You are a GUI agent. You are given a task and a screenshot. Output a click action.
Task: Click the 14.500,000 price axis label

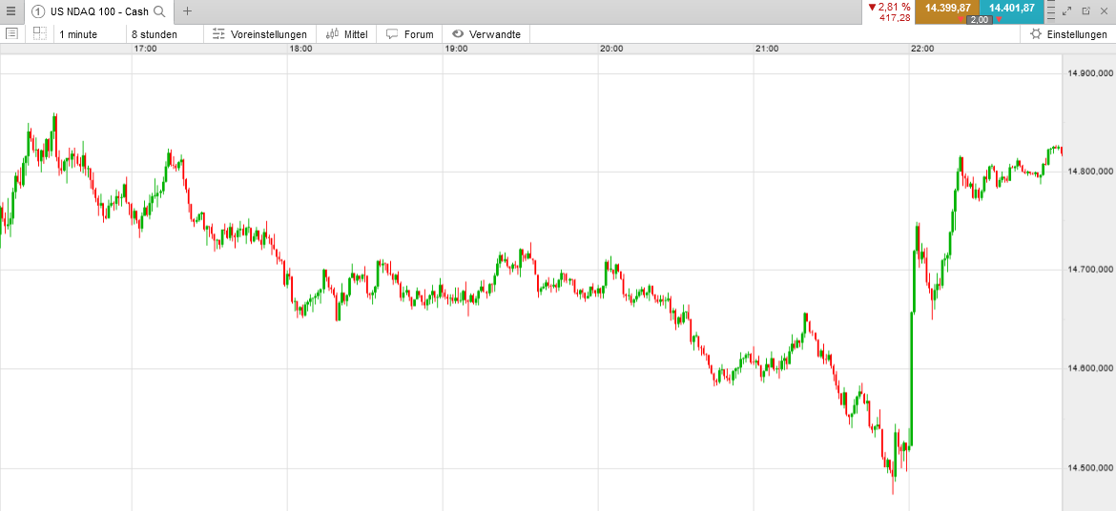1089,467
